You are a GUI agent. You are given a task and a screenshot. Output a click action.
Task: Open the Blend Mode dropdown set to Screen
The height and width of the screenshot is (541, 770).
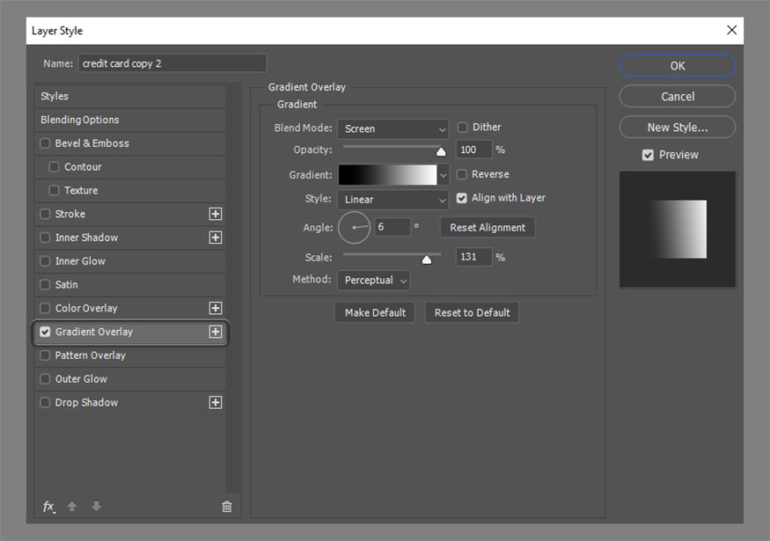[x=392, y=128]
